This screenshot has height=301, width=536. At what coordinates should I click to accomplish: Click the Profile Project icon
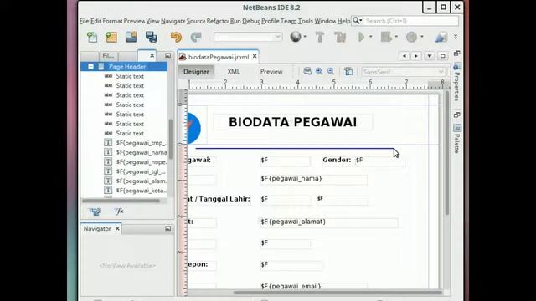pyautogui.click(x=411, y=37)
